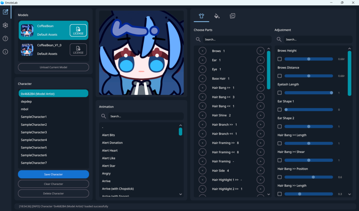
Task: Click the Save Character button
Action: pyautogui.click(x=53, y=174)
